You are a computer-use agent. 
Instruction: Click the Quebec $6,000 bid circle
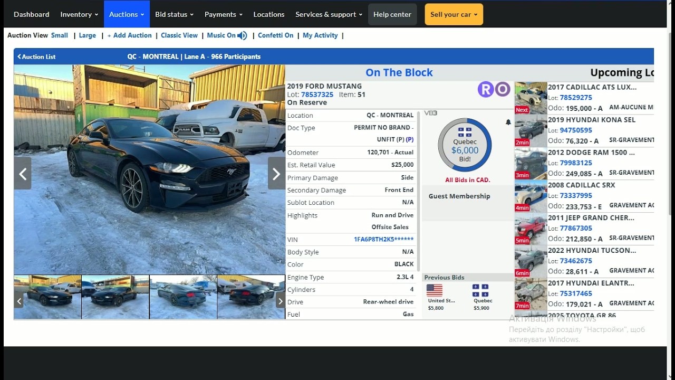(465, 145)
